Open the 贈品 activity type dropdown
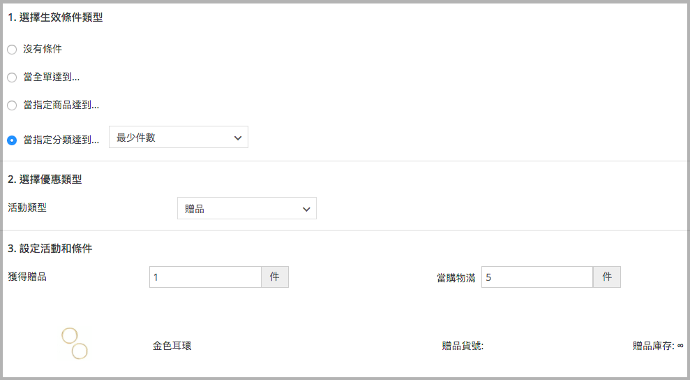690x380 pixels. point(247,208)
